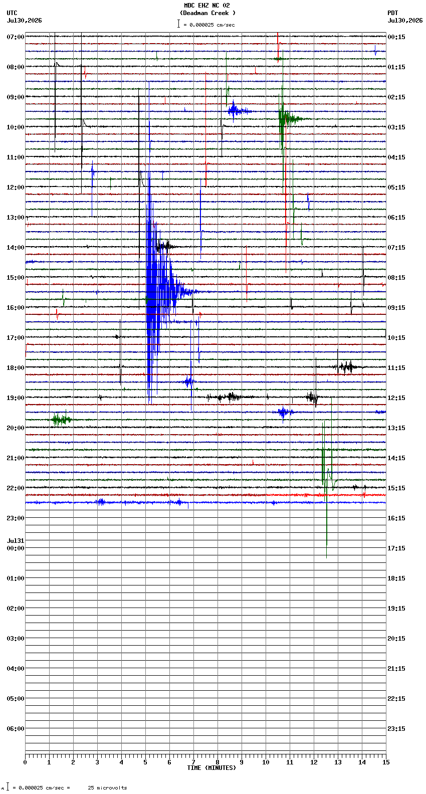Click the PDT timezone label

click(392, 13)
